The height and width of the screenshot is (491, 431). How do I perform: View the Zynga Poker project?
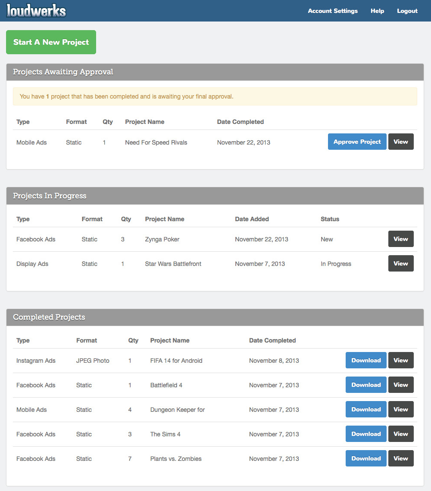click(x=401, y=239)
